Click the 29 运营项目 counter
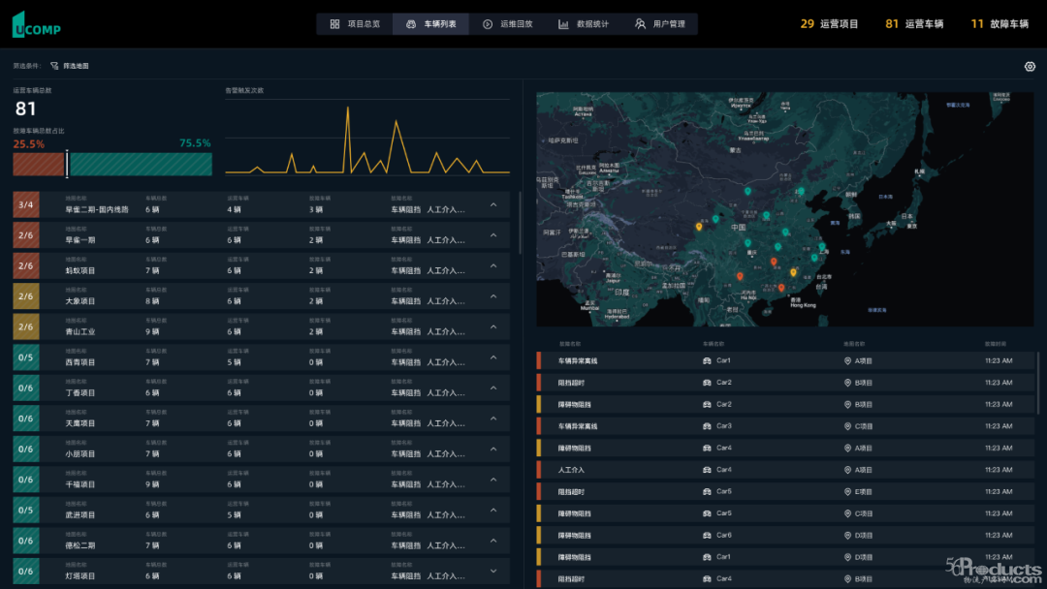 (829, 24)
